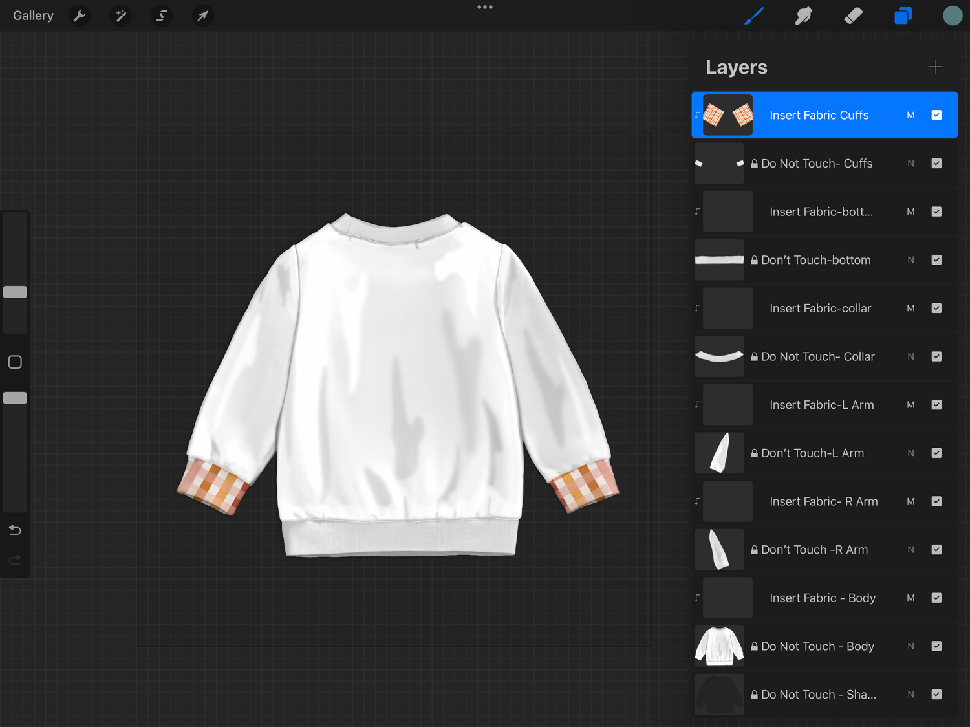Add a new layer with plus button
This screenshot has height=727, width=970.
coord(935,67)
